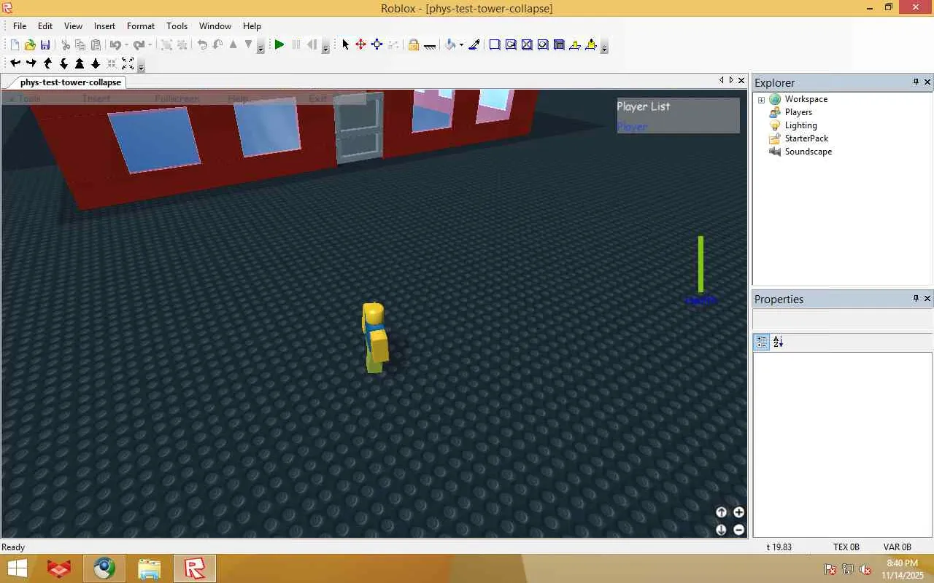Select the Glue surface tool icon

pyautogui.click(x=511, y=45)
